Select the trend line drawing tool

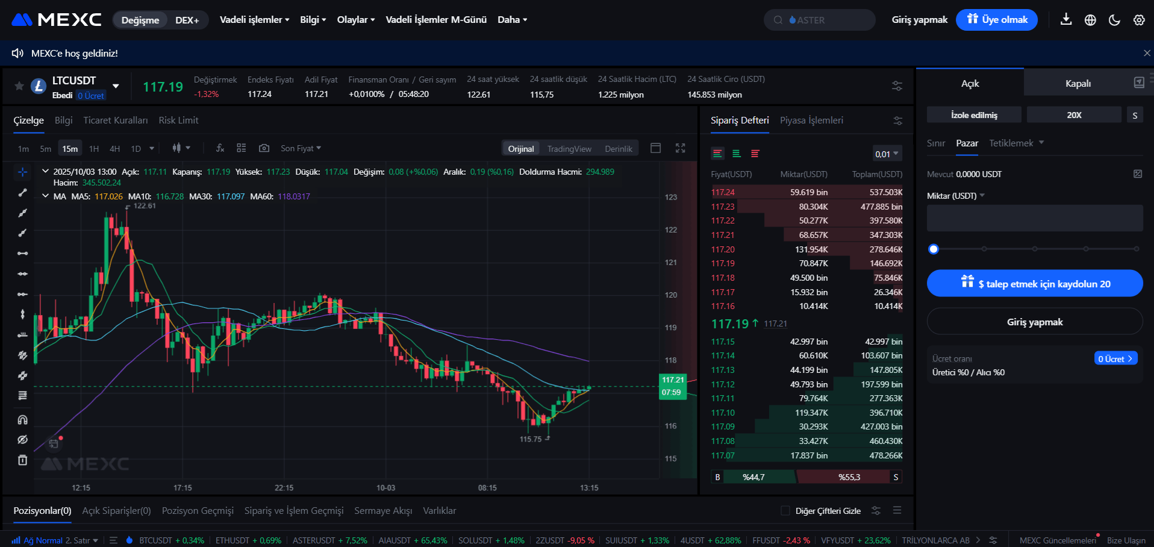tap(22, 193)
